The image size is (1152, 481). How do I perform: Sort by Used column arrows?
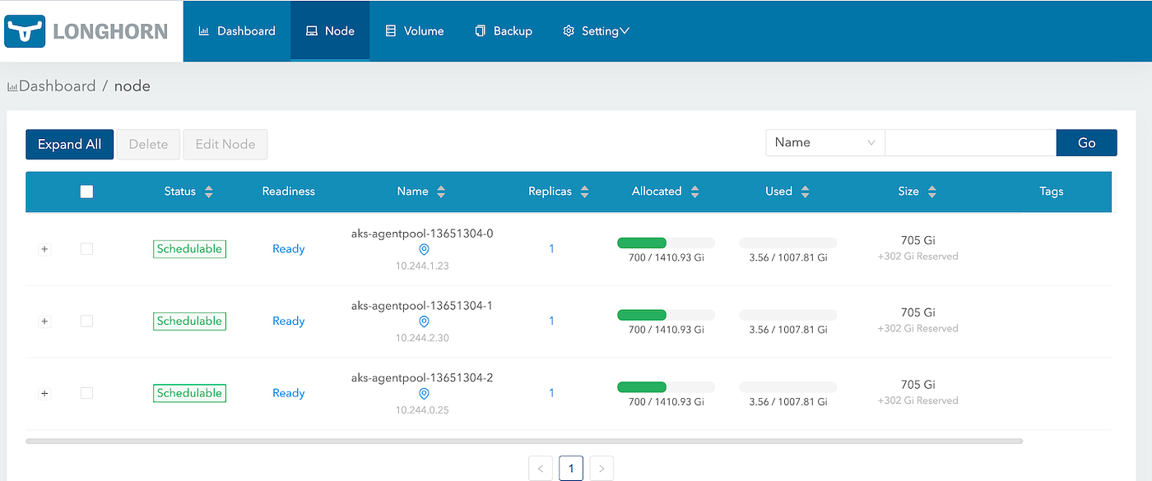pos(805,192)
